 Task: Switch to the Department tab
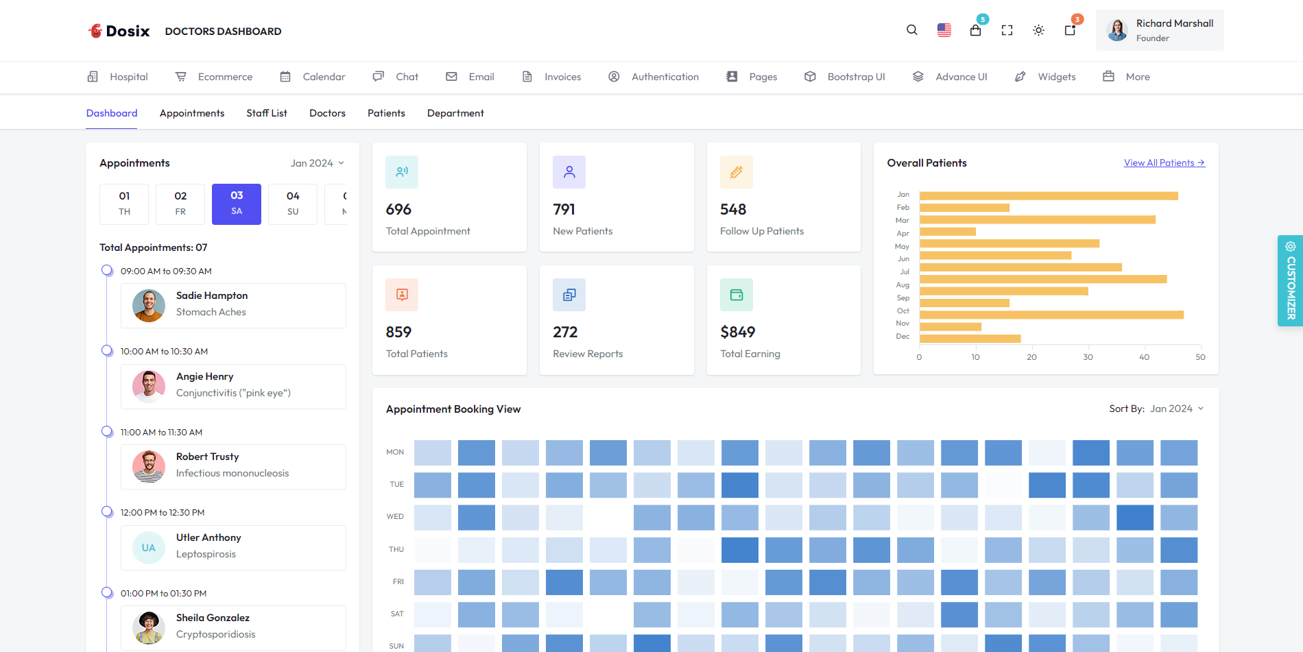pyautogui.click(x=455, y=113)
